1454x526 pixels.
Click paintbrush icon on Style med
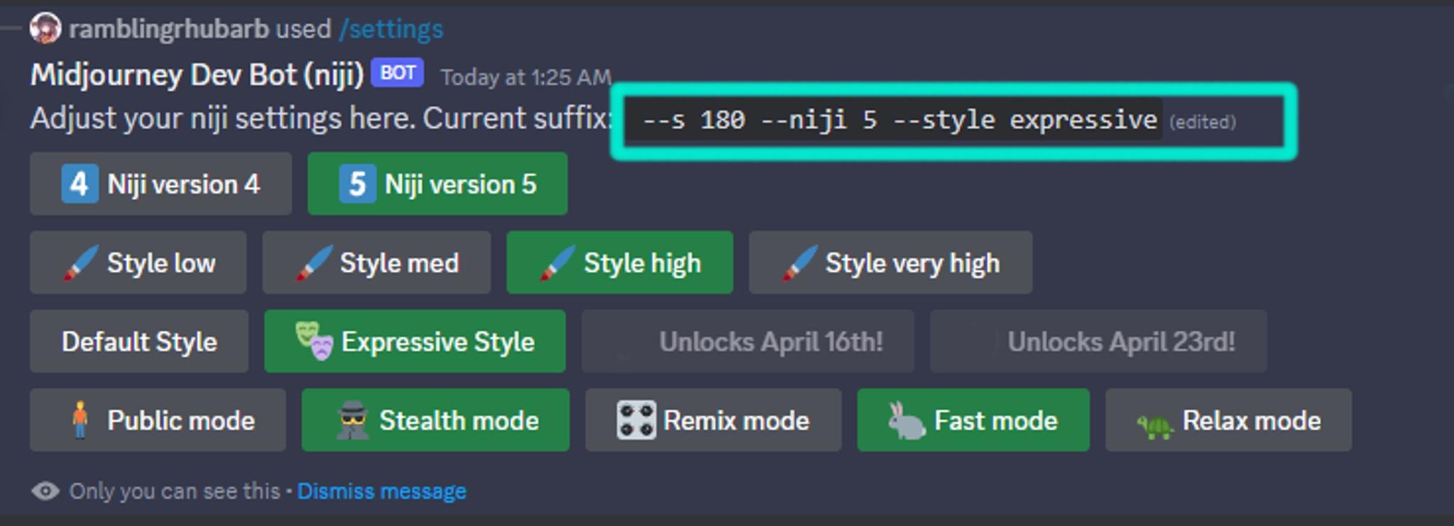click(313, 263)
